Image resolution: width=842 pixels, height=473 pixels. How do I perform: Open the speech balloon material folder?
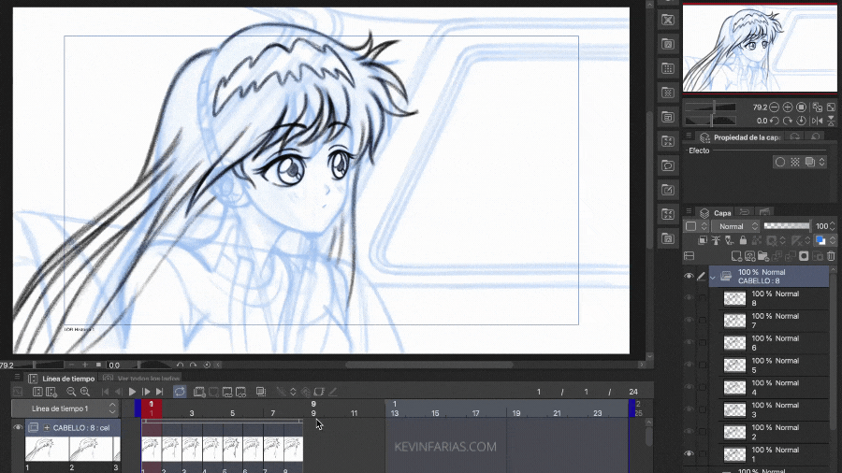click(x=667, y=165)
